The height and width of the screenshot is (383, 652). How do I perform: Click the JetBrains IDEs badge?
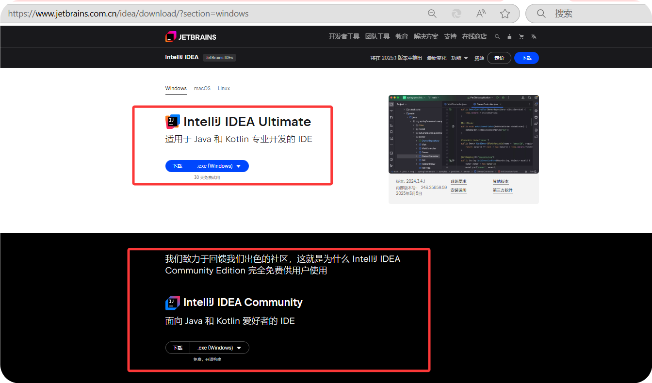click(219, 58)
